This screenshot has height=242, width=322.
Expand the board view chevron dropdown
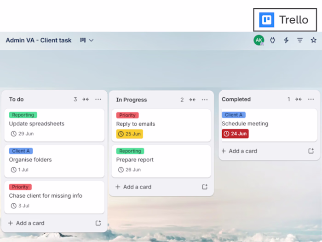[x=91, y=41]
